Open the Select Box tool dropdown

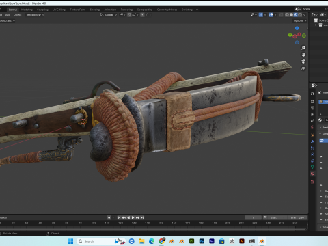(8, 20)
